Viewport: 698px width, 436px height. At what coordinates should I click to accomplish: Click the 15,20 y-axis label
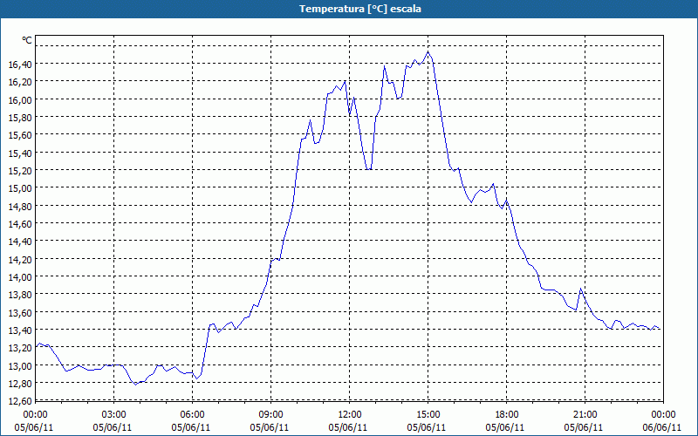click(x=20, y=171)
